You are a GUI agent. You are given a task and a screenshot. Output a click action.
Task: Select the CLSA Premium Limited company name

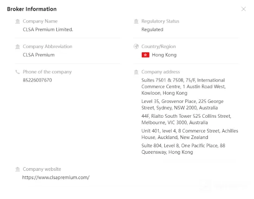point(48,30)
